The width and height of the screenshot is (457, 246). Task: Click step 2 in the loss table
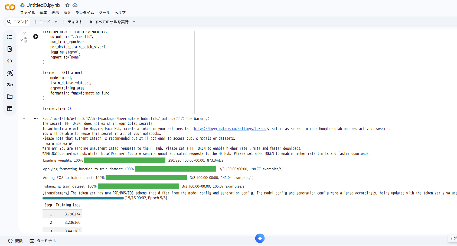tap(51, 222)
